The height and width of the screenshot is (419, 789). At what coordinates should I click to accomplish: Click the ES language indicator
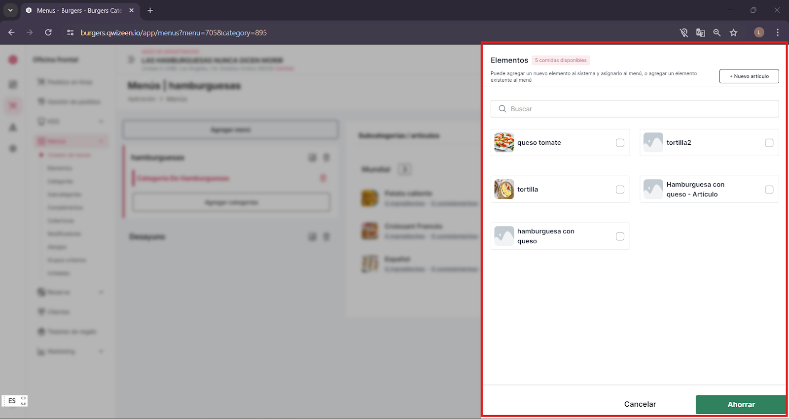[12, 401]
